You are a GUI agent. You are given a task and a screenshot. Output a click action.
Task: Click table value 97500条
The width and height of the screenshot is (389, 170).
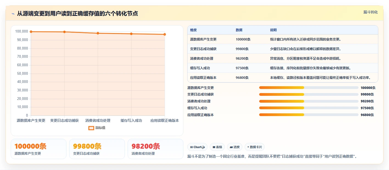click(x=242, y=68)
